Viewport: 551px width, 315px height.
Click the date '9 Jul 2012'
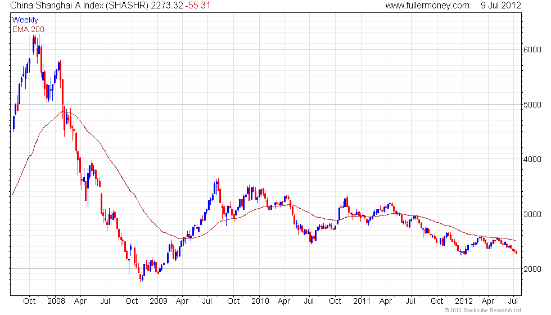click(x=501, y=5)
